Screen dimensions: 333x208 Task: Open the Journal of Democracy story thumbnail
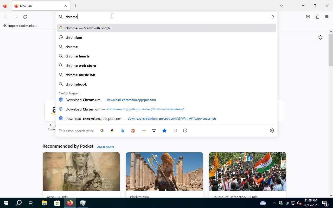(248, 172)
